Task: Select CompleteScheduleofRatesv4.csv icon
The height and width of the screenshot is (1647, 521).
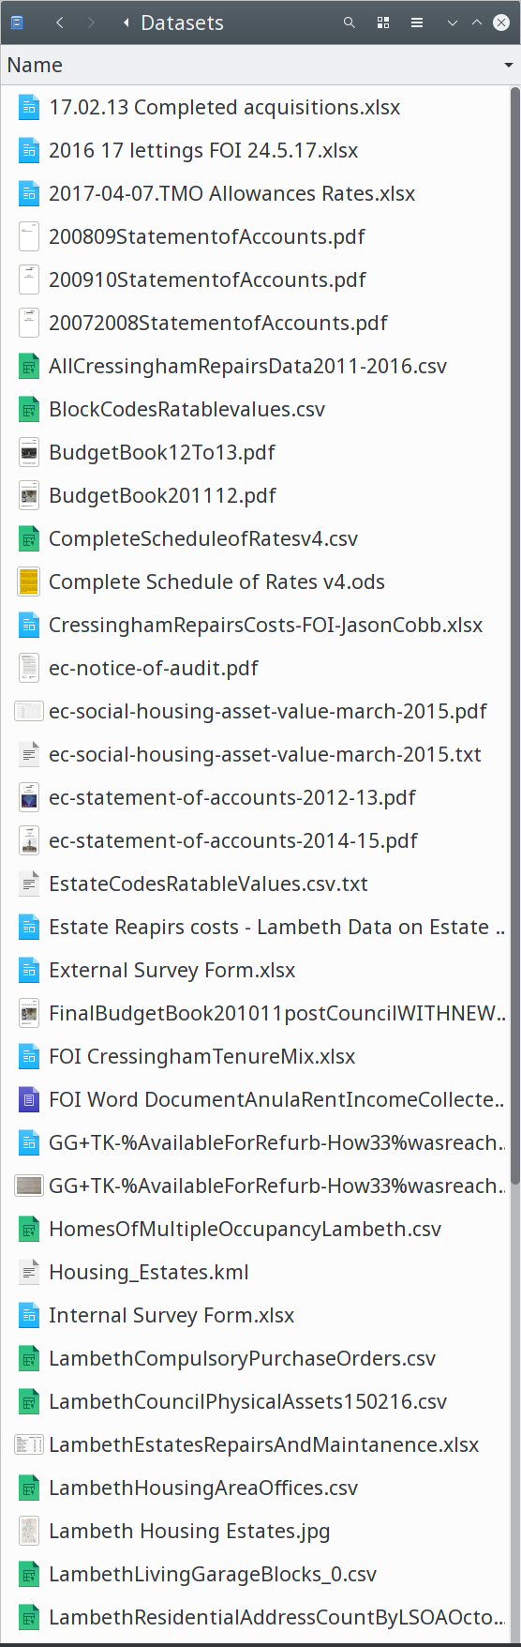Action: [29, 538]
